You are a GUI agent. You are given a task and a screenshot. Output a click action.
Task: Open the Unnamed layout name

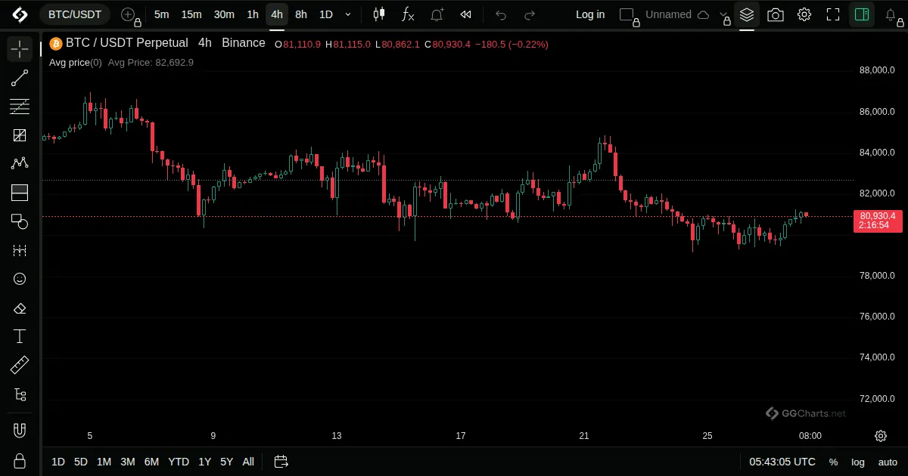[x=668, y=14]
